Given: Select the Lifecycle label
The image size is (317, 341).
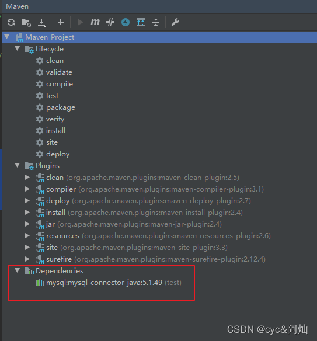Looking at the screenshot, I should (50, 49).
